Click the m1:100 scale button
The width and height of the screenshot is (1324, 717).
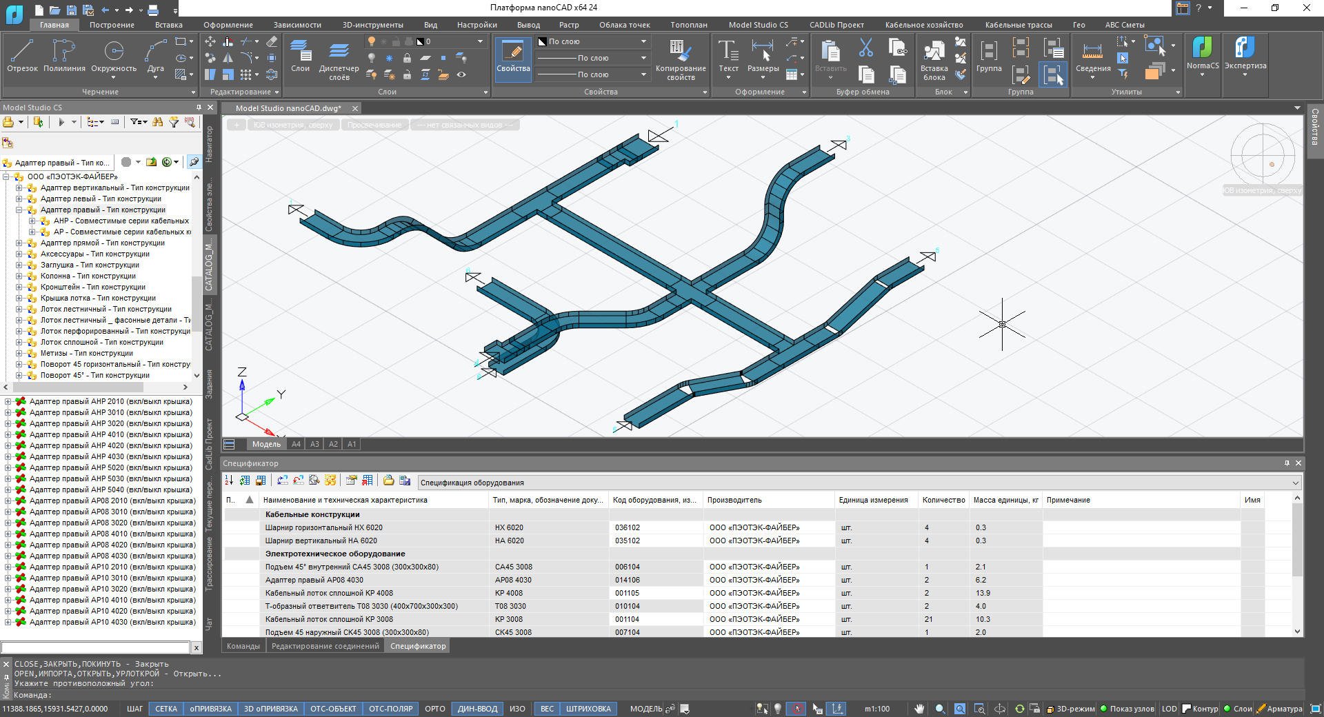point(877,709)
